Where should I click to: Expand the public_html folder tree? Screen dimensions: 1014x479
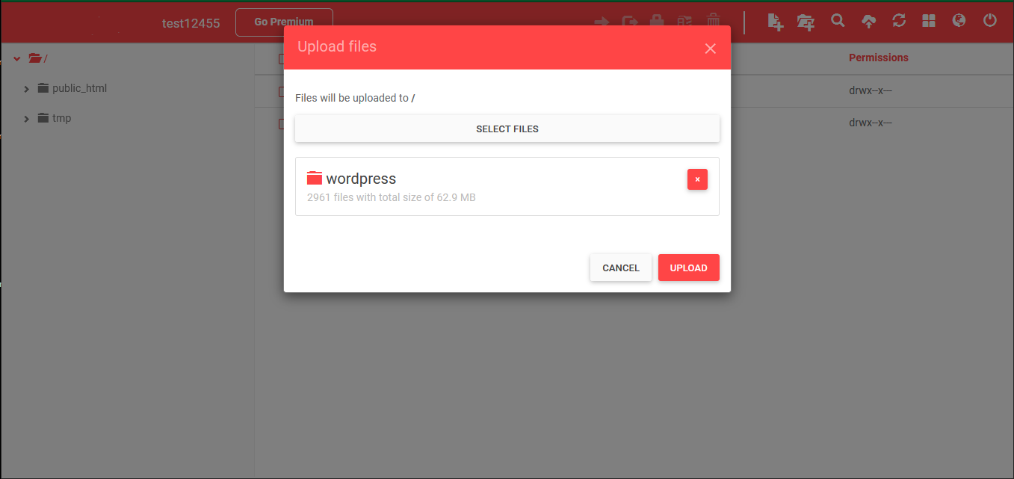point(27,89)
